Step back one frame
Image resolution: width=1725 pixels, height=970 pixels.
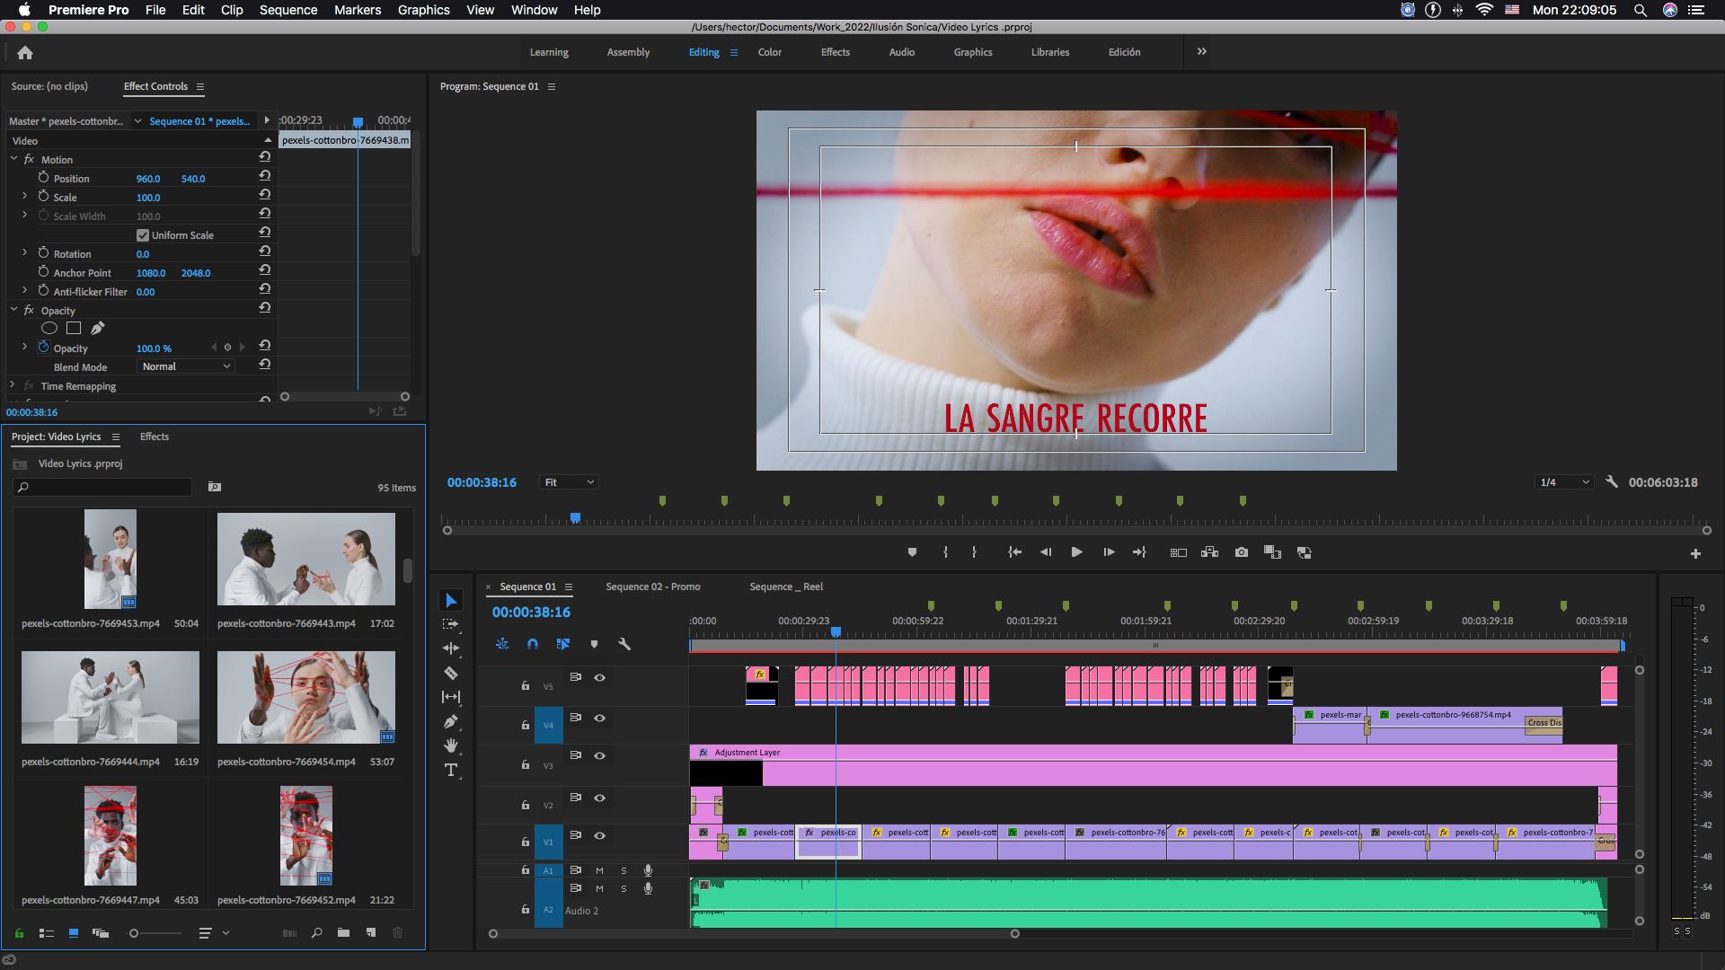[1046, 552]
